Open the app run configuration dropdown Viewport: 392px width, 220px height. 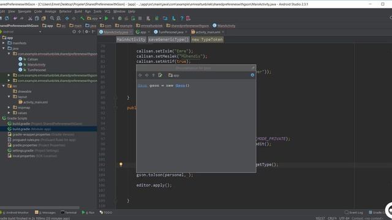click(x=94, y=18)
